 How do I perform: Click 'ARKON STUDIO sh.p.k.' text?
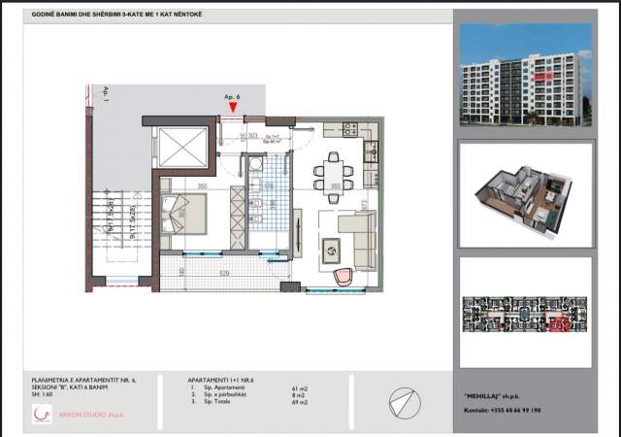click(91, 415)
